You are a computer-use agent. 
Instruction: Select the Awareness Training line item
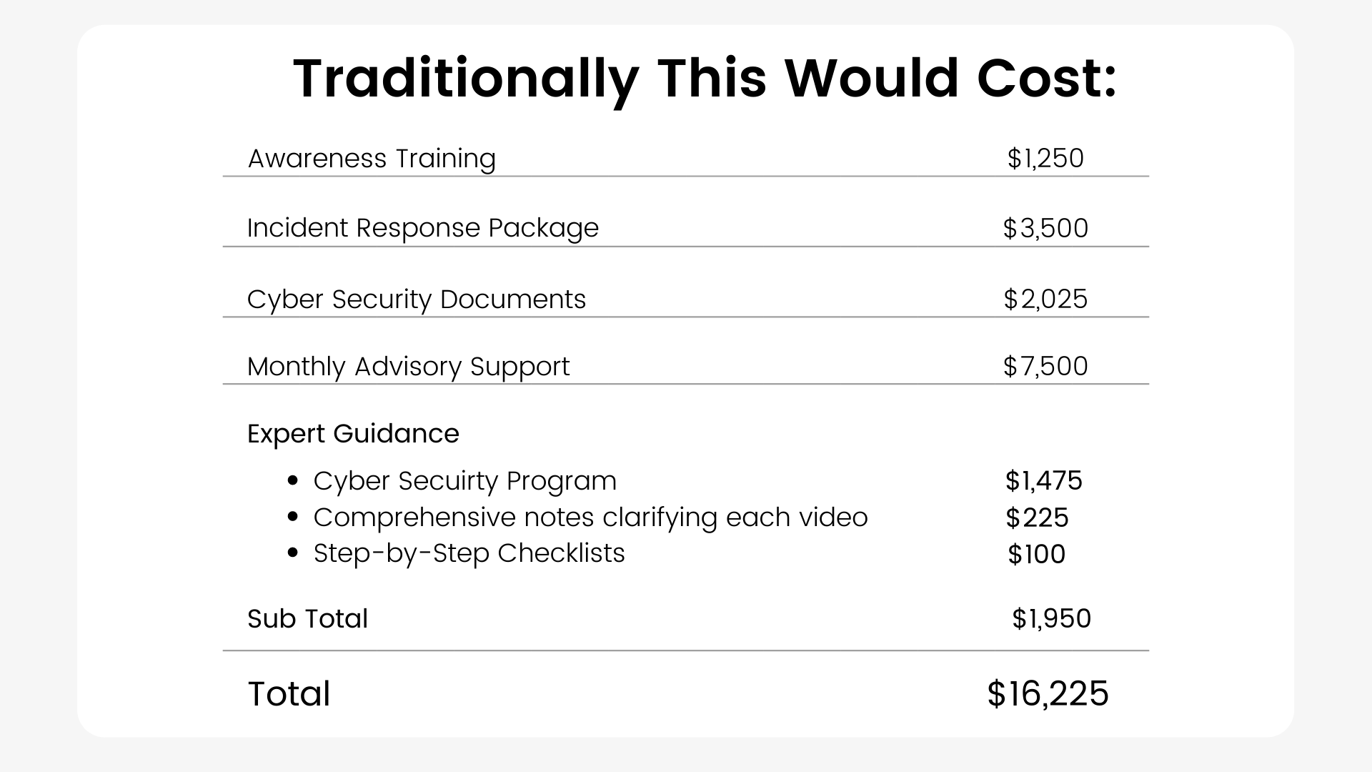(372, 159)
